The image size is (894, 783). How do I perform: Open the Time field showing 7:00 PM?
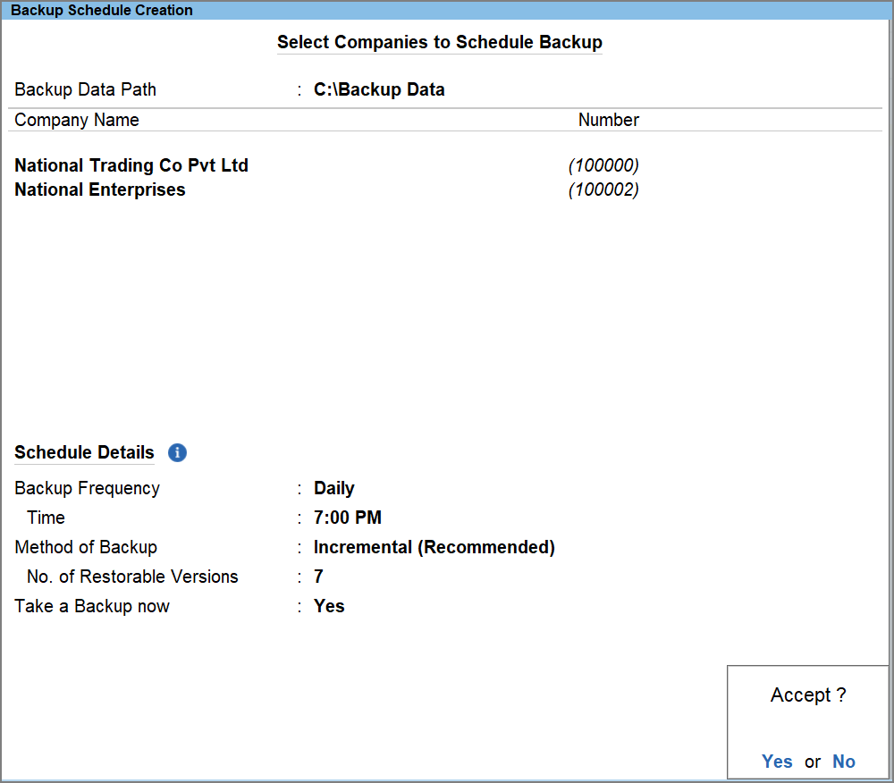coord(347,518)
